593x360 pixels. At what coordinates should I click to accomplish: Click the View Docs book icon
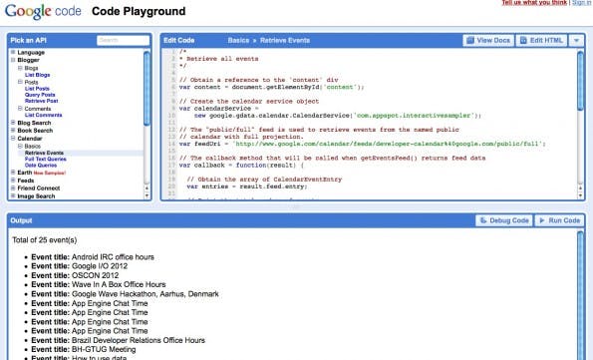470,40
